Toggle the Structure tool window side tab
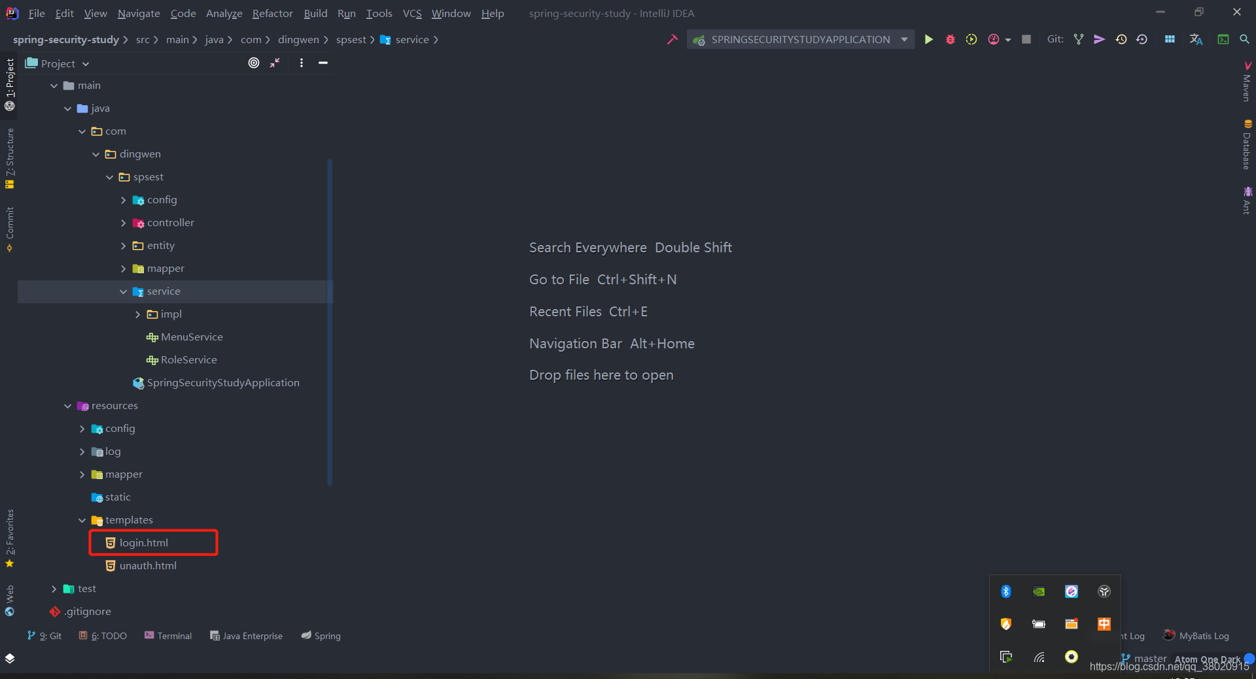The height and width of the screenshot is (679, 1256). [x=10, y=158]
